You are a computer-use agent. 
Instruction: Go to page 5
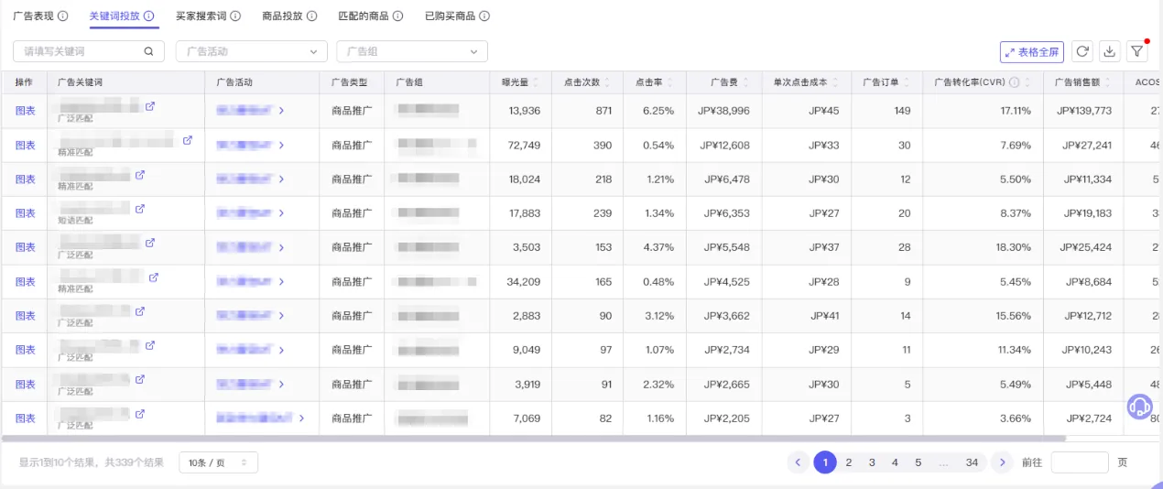click(x=918, y=462)
